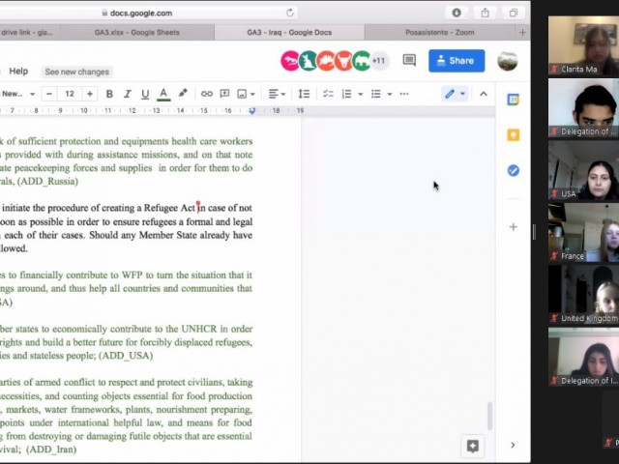The image size is (619, 464).
Task: Click the indent marker on the ruler
Action: pos(252,111)
